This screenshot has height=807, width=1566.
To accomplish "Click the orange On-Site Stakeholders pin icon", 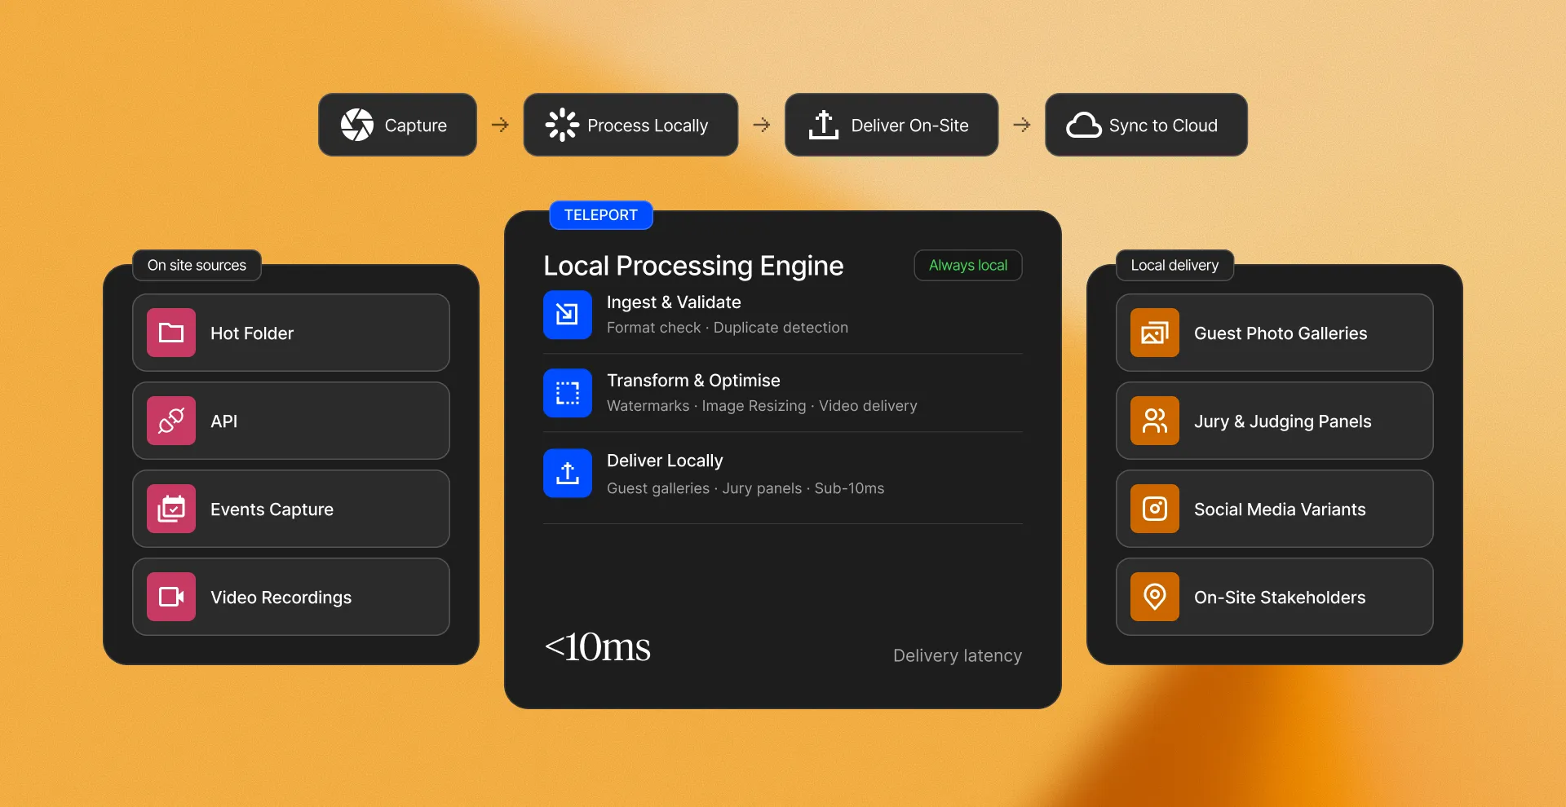I will pyautogui.click(x=1155, y=597).
